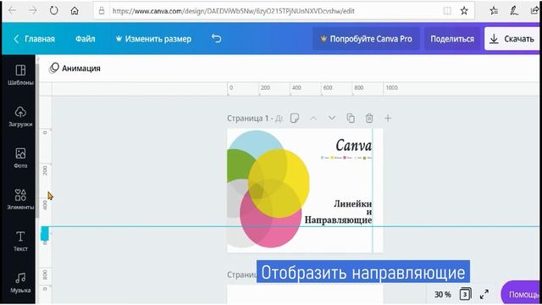Open Анимация options
Screen dimensions: 542x305
click(x=75, y=68)
